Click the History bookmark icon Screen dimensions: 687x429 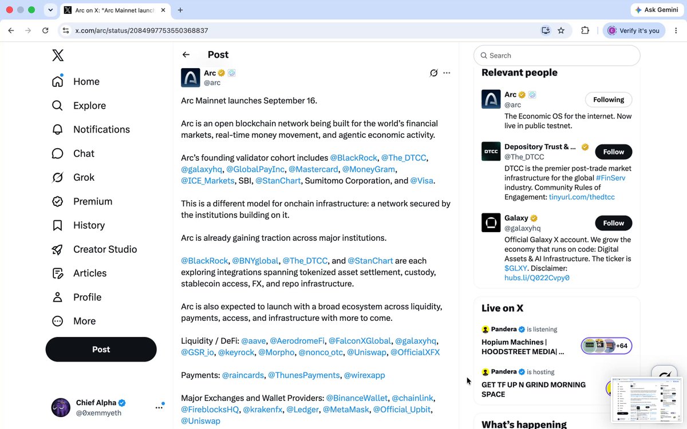(x=58, y=225)
